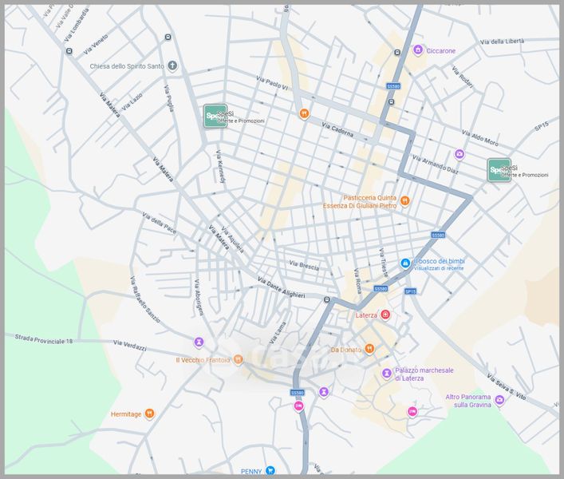Select the Ciccarone shop pin
This screenshot has width=564, height=479.
[x=417, y=50]
